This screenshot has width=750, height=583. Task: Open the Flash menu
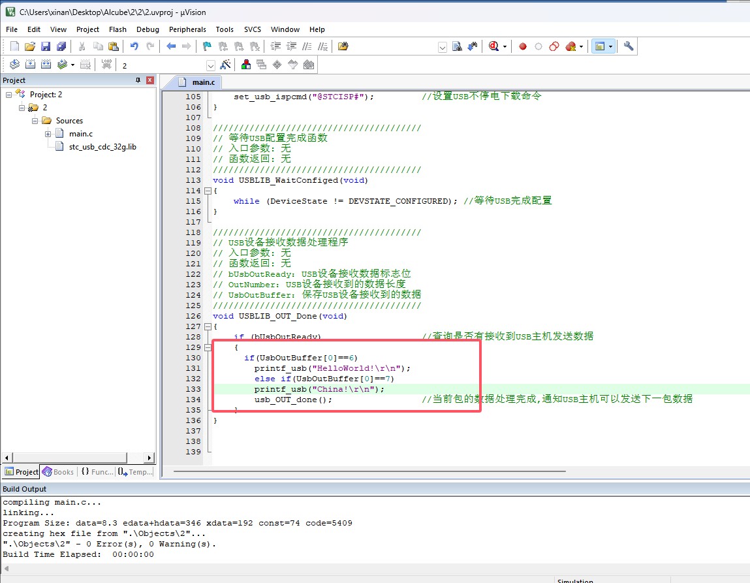point(117,29)
